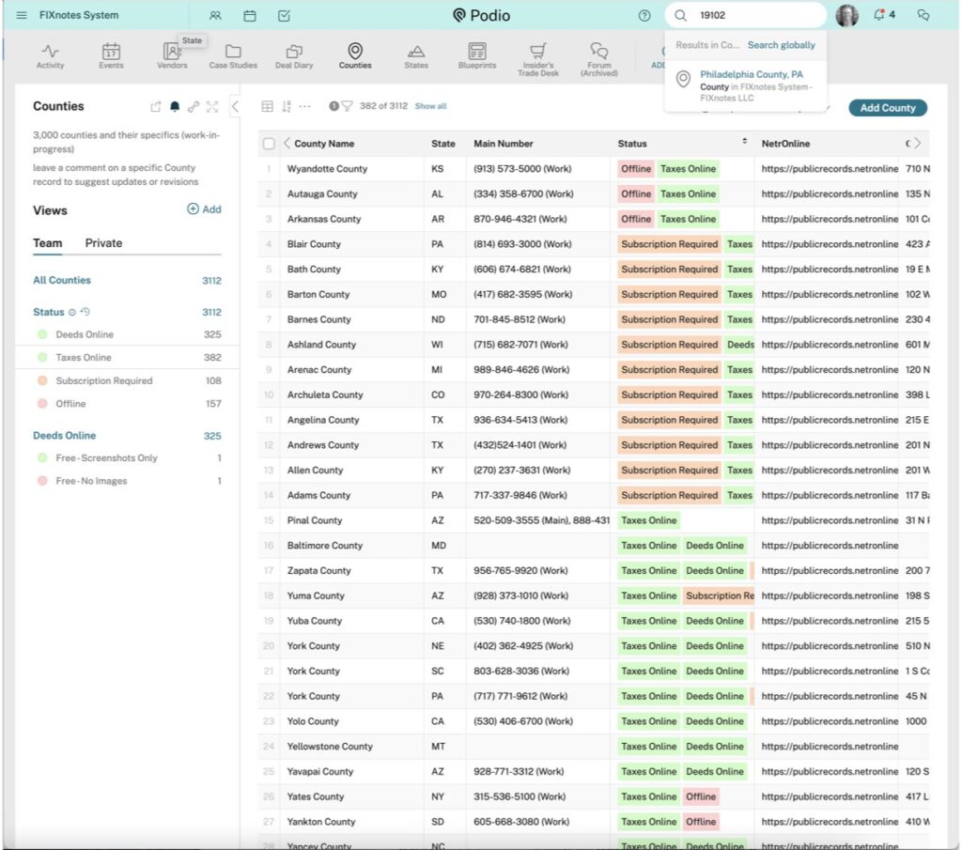962x850 pixels.
Task: Click the red dot beside Offline view
Action: pos(42,404)
